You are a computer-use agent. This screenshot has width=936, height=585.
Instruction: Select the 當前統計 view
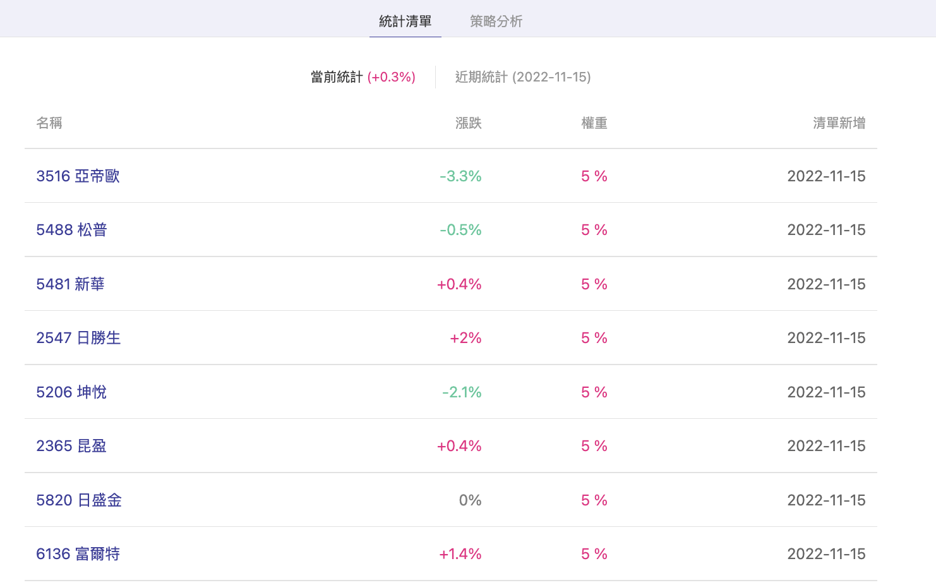[x=363, y=77]
